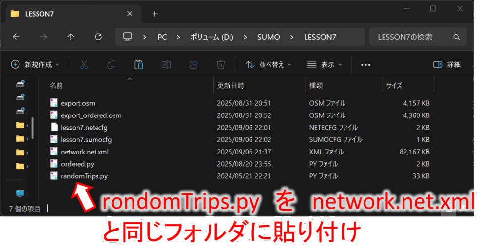499x250 pixels.
Task: Click the Forward navigation arrow
Action: [43, 37]
